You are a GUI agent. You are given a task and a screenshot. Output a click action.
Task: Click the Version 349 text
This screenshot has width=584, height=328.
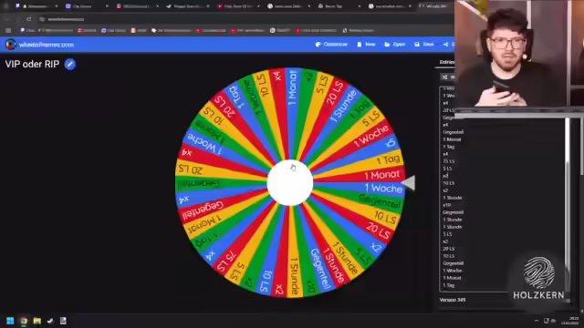(x=453, y=300)
